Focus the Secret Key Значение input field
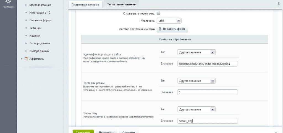The image size is (283, 133). tap(207, 121)
